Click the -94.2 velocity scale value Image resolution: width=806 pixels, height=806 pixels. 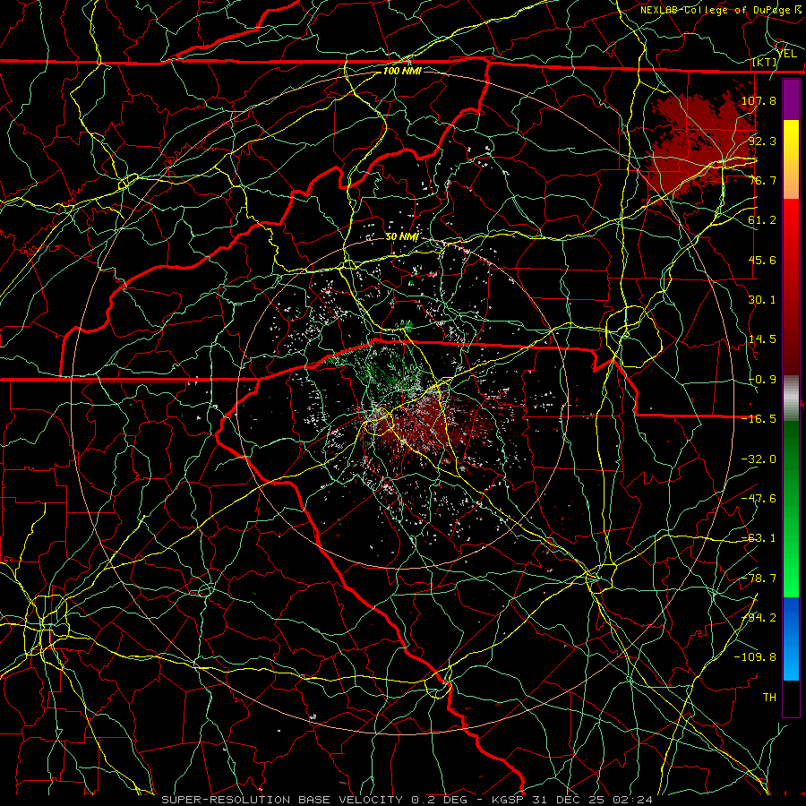[x=759, y=618]
